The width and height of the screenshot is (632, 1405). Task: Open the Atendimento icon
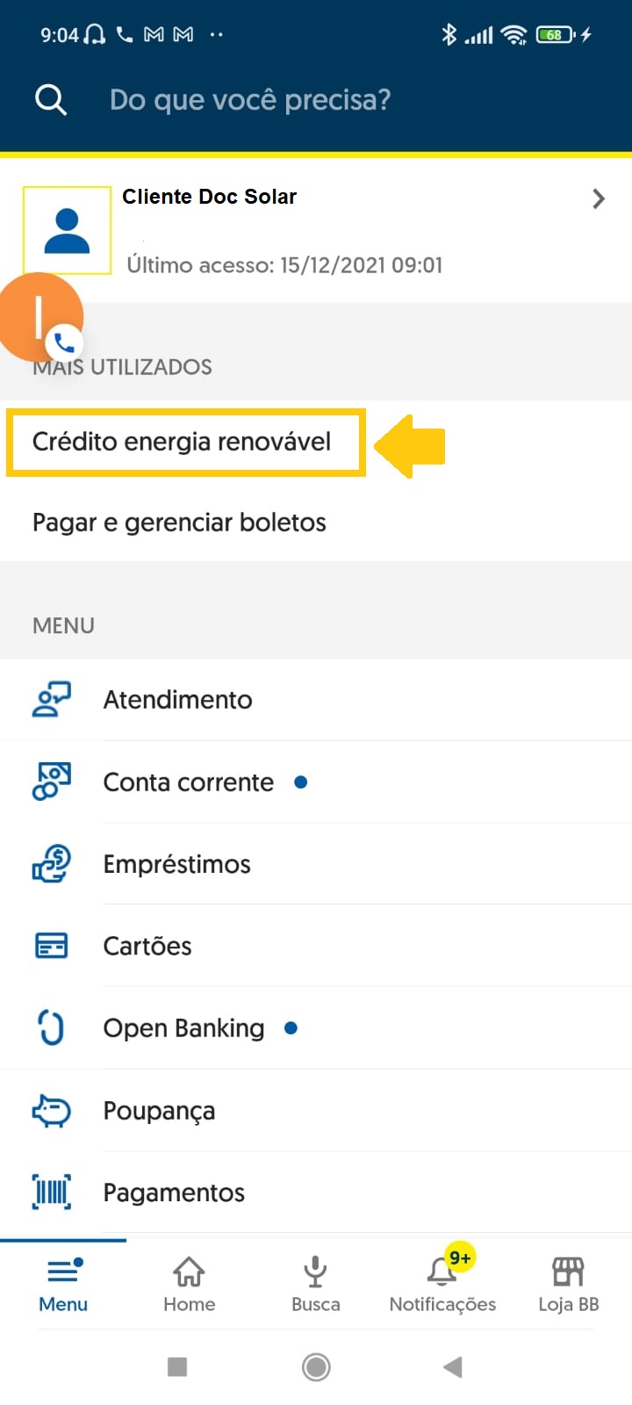[x=52, y=700]
